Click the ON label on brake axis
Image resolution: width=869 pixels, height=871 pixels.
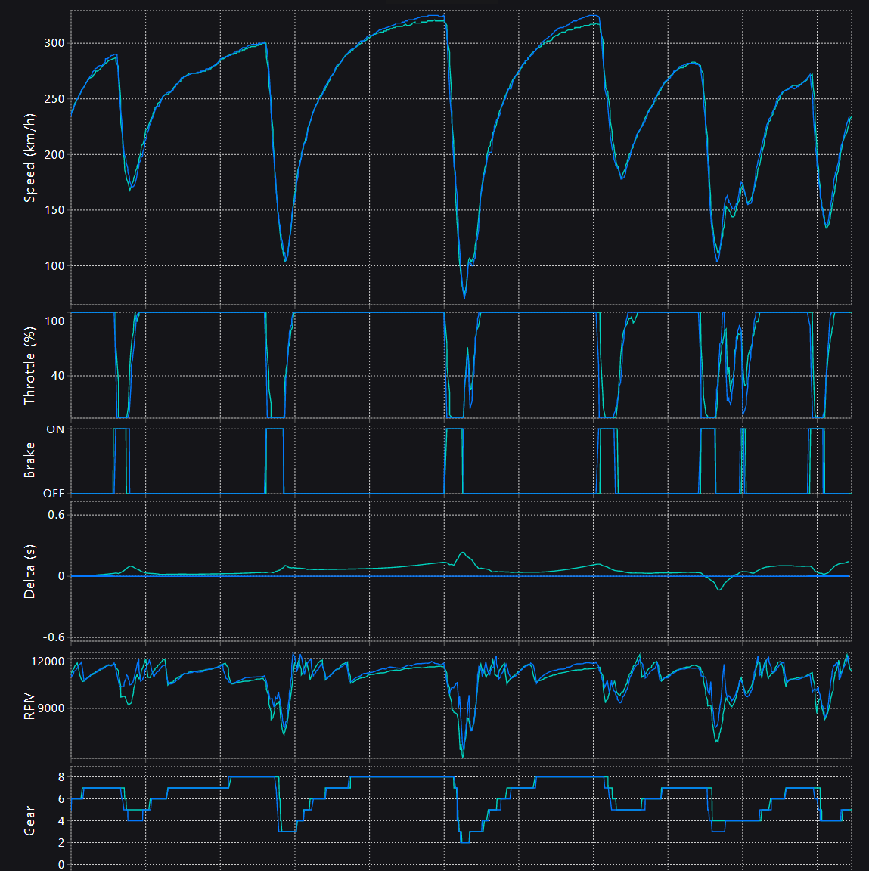tap(55, 429)
